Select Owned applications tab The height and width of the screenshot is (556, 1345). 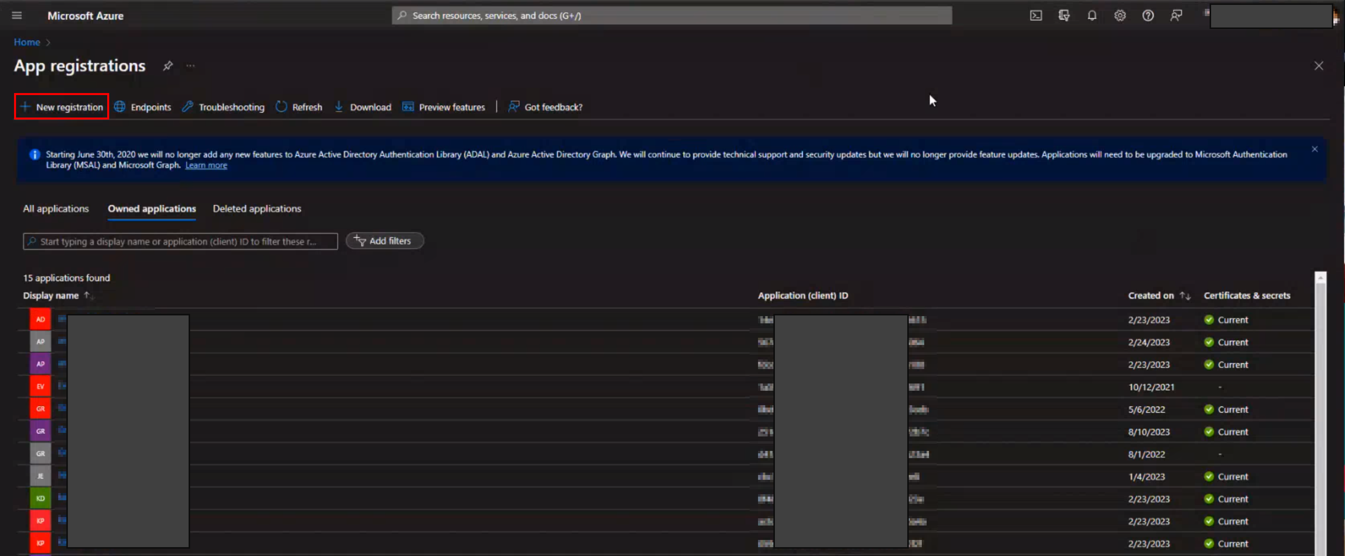tap(152, 209)
